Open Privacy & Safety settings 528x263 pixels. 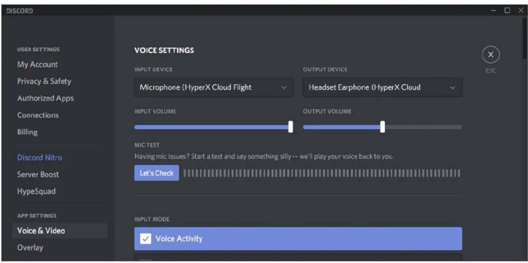(x=44, y=81)
